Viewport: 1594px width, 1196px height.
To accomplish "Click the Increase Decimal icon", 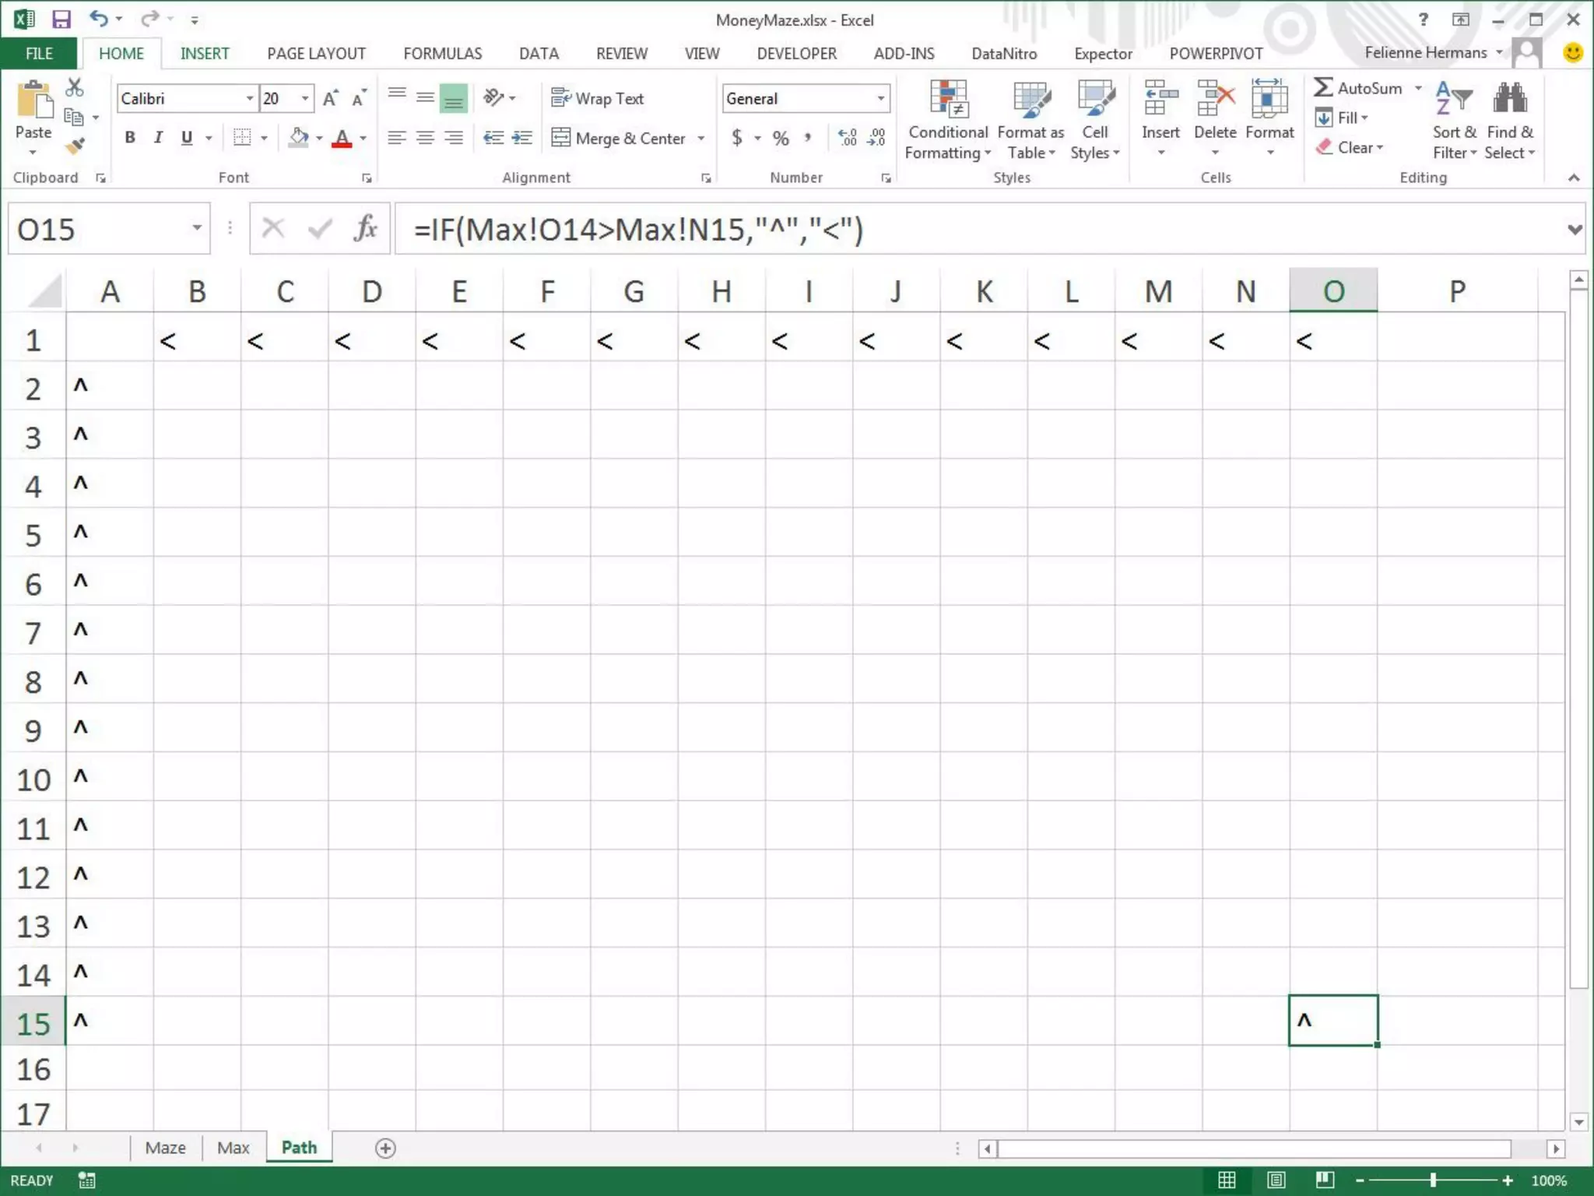I will (847, 138).
